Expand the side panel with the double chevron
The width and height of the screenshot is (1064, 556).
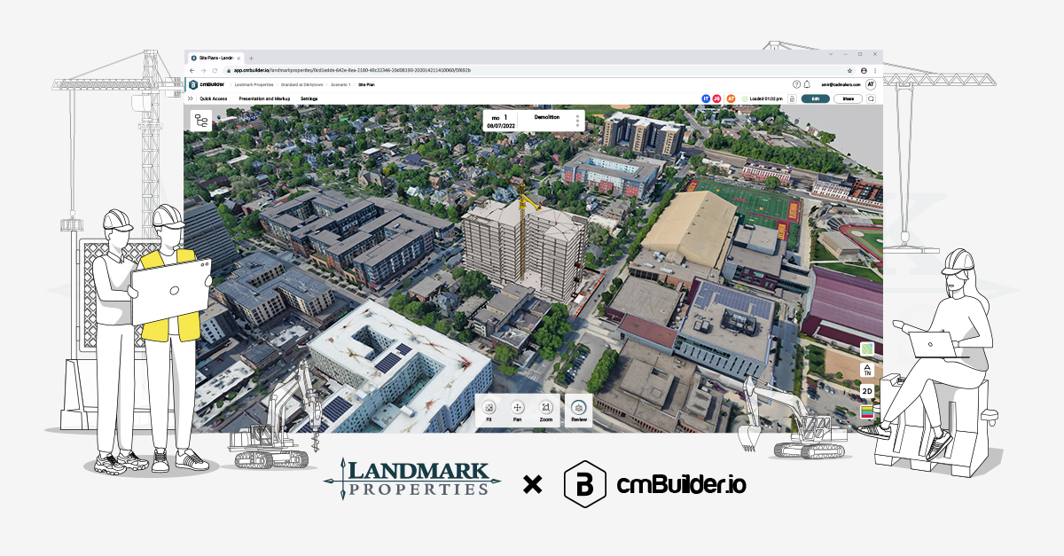click(x=189, y=98)
